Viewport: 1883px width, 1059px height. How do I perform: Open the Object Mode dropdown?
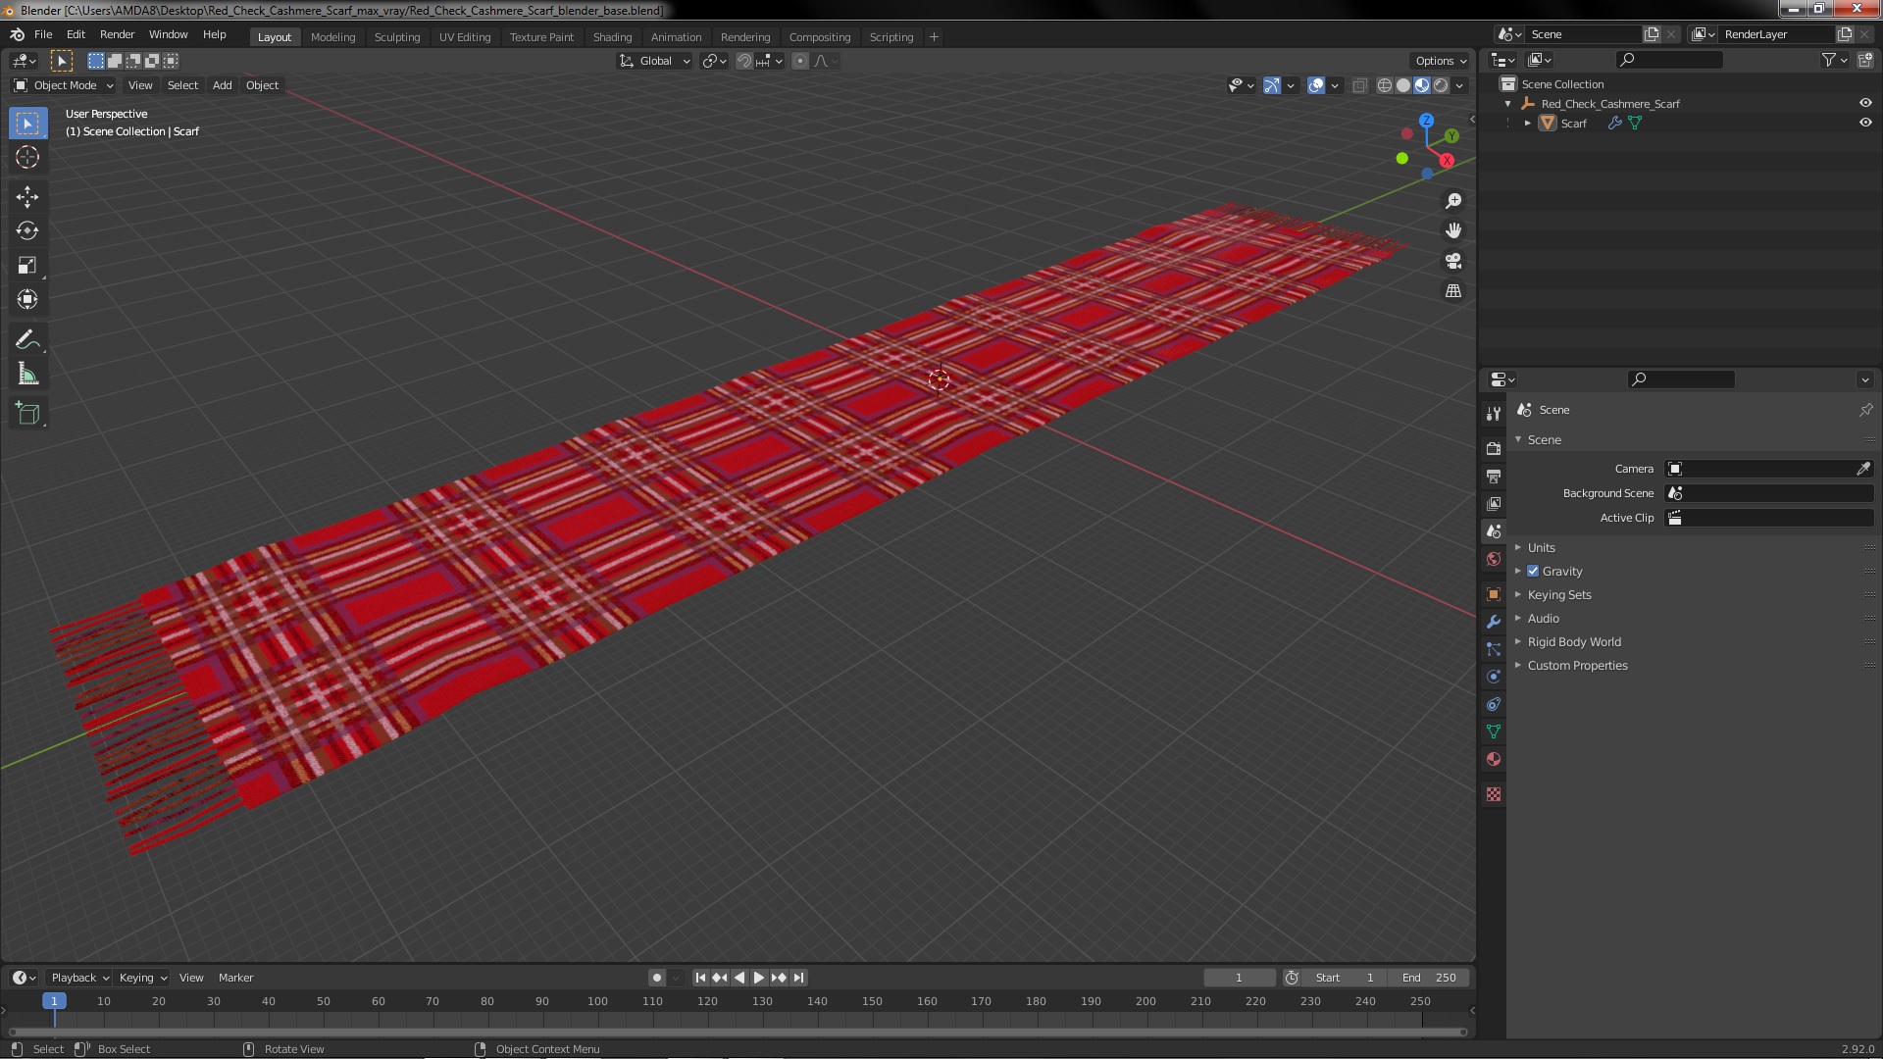click(x=64, y=85)
